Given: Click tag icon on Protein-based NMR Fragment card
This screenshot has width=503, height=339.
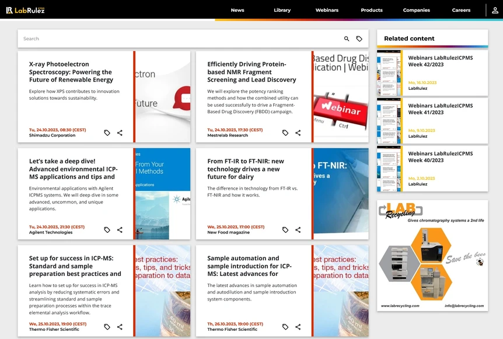Looking at the screenshot, I should (285, 133).
